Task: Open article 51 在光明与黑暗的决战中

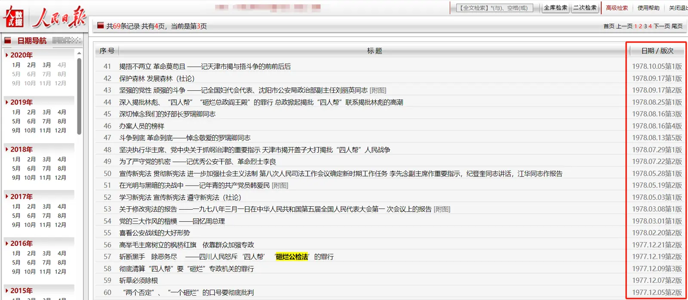Action: point(194,185)
